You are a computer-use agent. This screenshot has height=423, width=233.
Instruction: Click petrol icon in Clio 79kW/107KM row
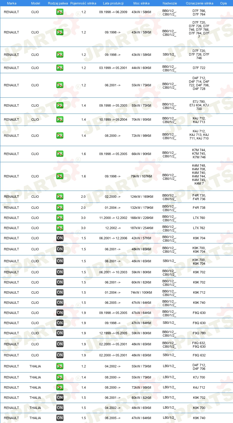click(x=60, y=176)
